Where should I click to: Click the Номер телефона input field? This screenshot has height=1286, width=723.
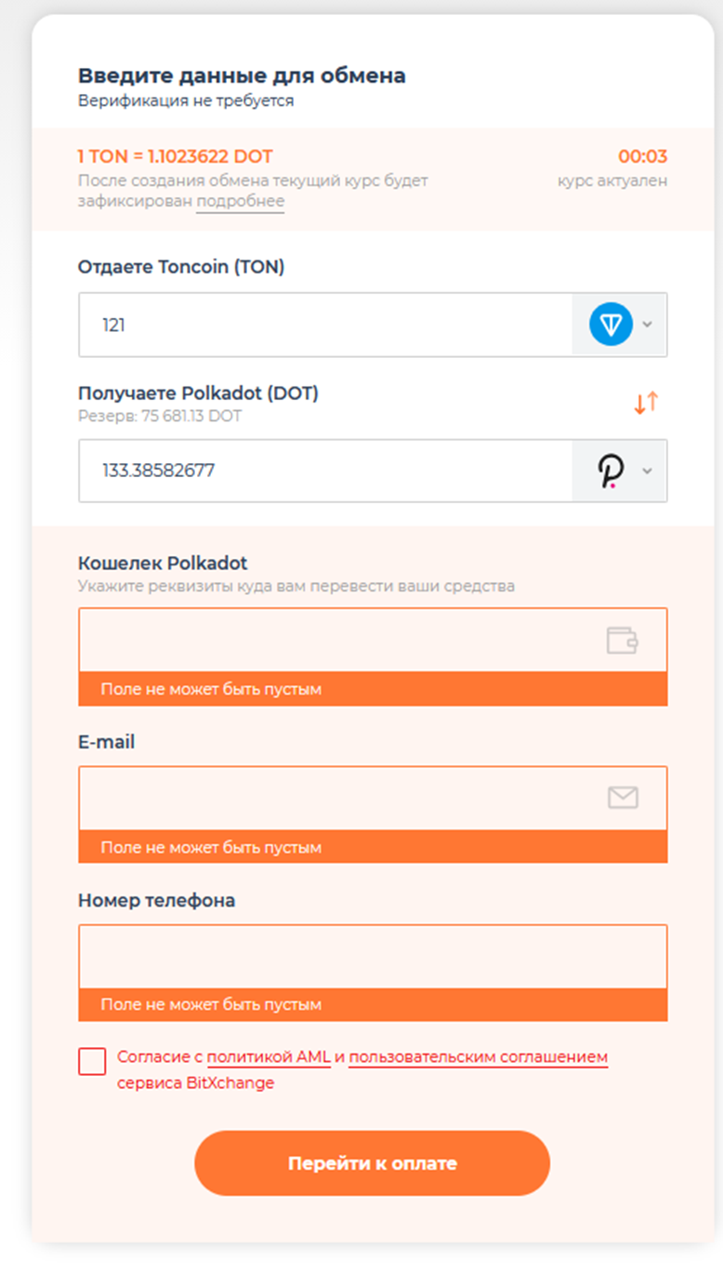[x=372, y=956]
